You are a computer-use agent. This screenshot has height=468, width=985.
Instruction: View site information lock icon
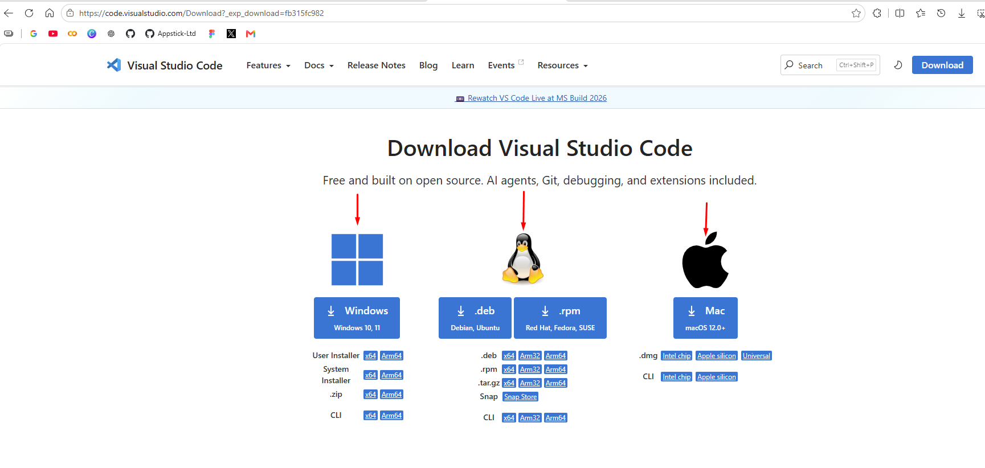pyautogui.click(x=70, y=13)
